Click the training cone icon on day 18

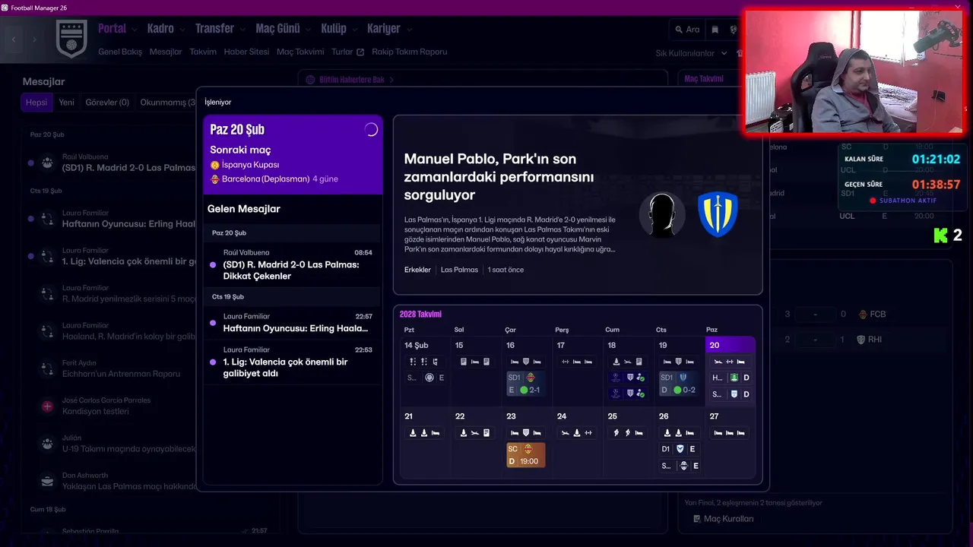pos(616,362)
